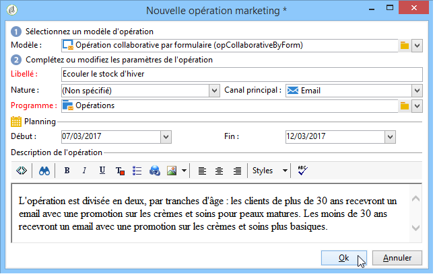Click the insert image icon
This screenshot has height=274, width=435.
[172, 171]
